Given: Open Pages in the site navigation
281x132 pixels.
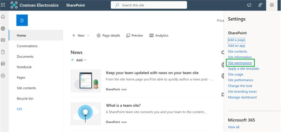Looking at the screenshot, I should (x=21, y=77).
